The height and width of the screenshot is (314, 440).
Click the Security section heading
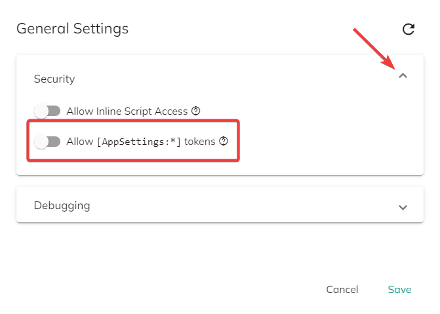(x=54, y=79)
